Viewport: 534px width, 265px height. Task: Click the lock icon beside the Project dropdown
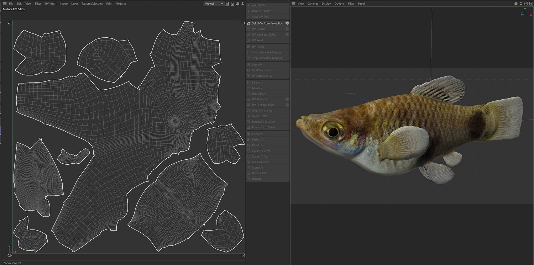click(x=232, y=4)
